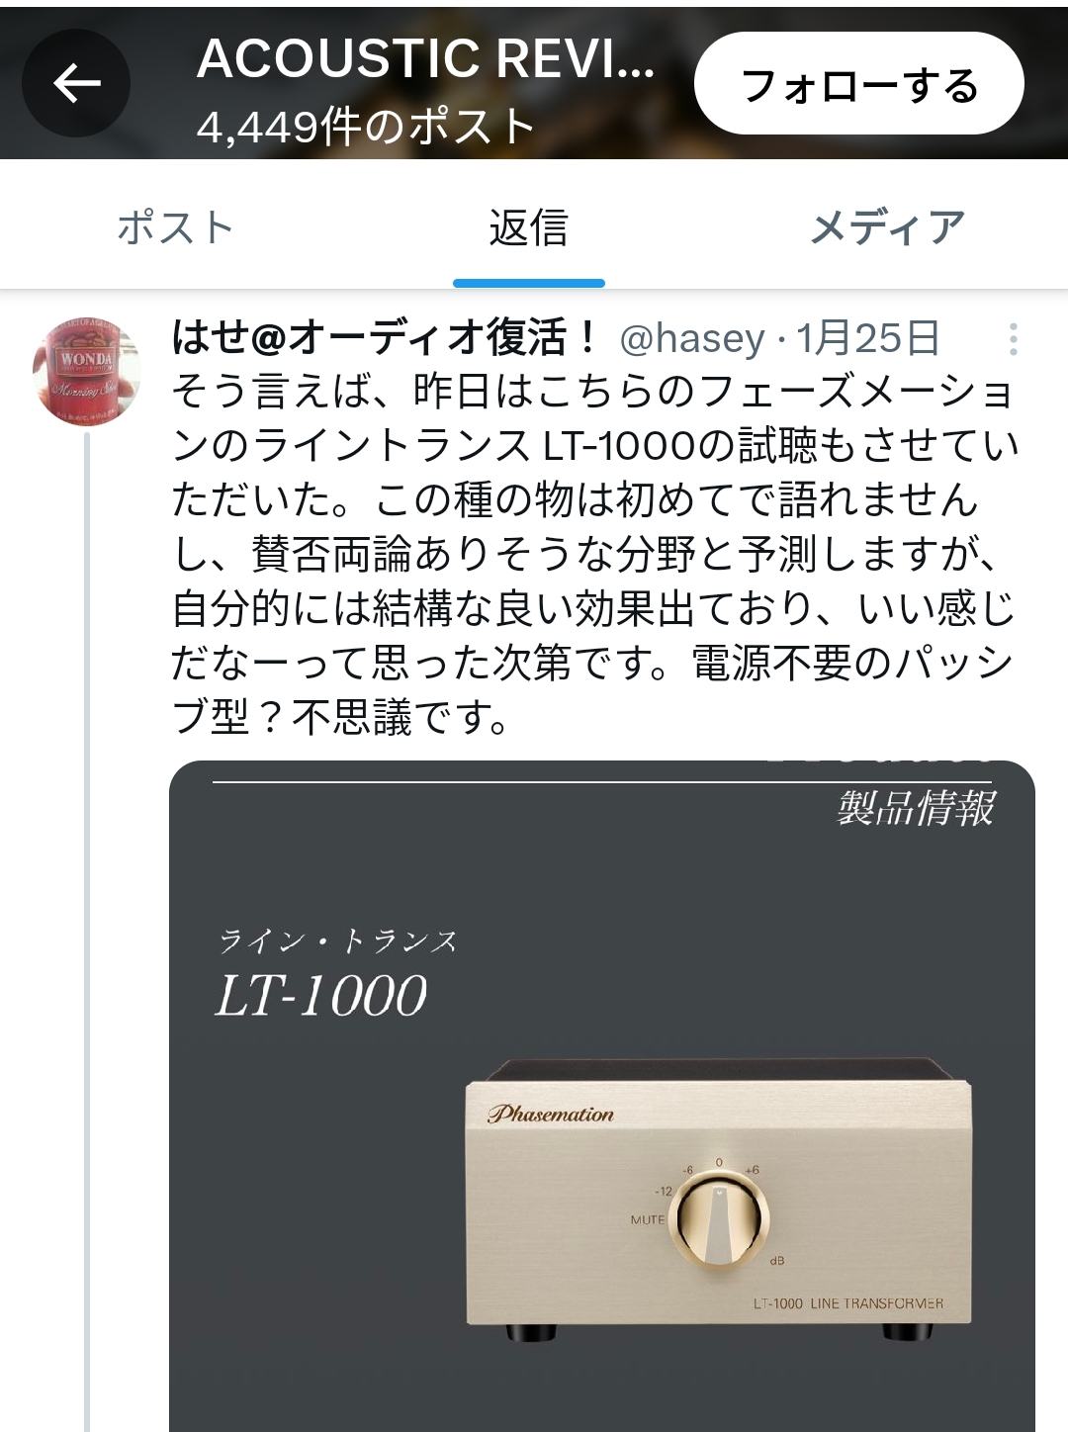Open the three-dot post options menu

[1014, 339]
